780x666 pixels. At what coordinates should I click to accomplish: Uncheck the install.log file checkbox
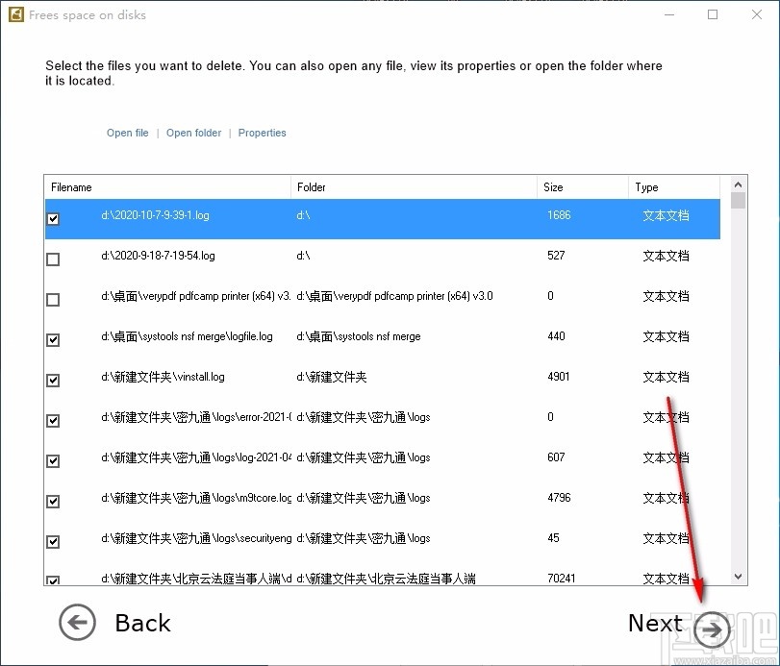point(53,381)
